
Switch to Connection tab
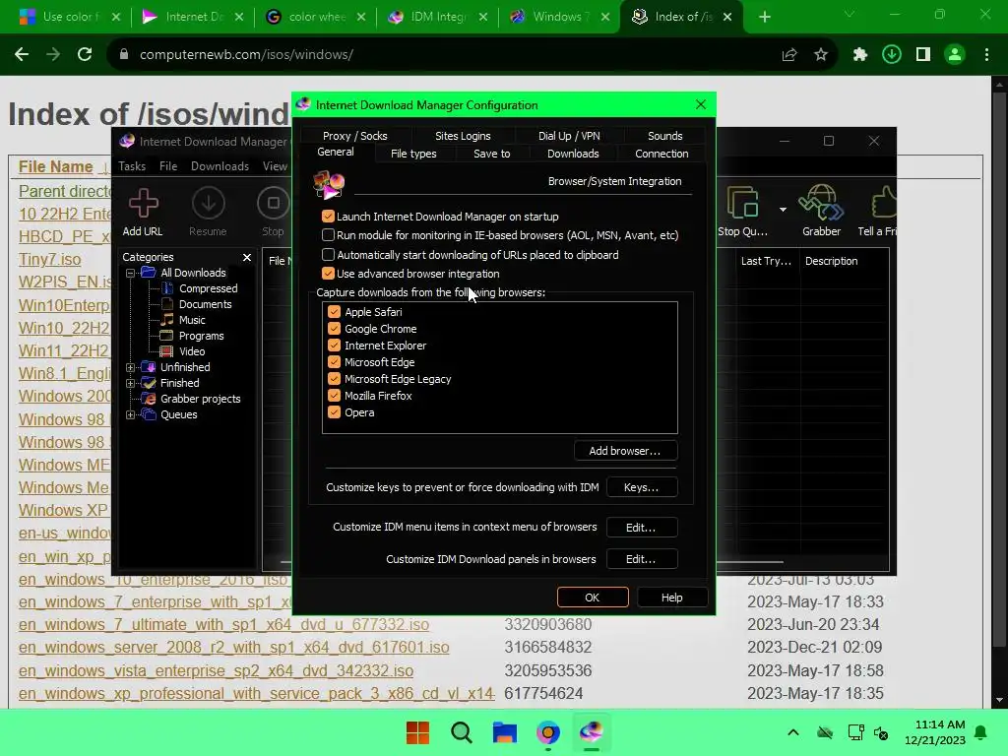pos(661,154)
